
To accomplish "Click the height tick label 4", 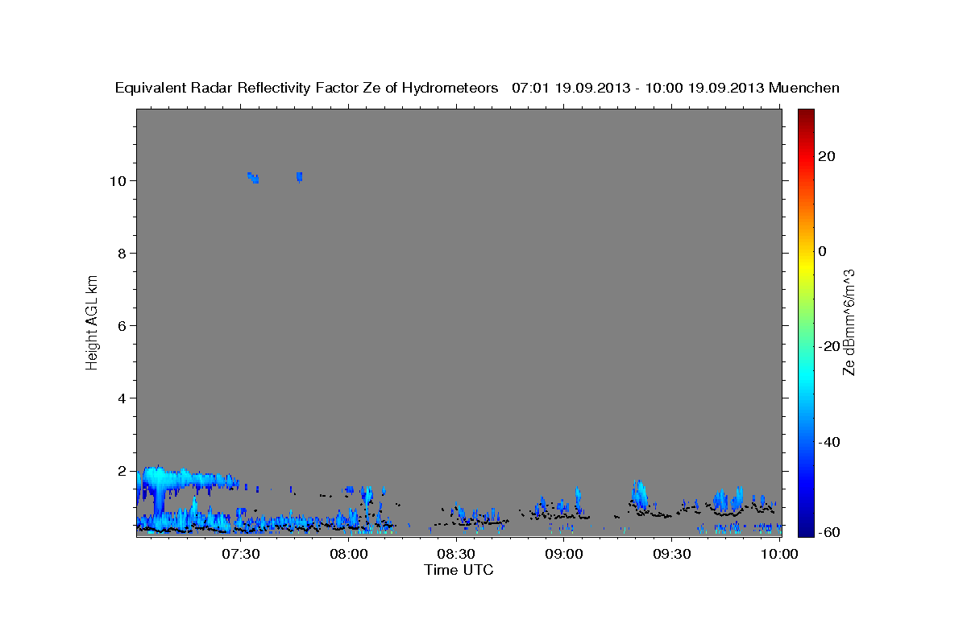I will (x=122, y=398).
